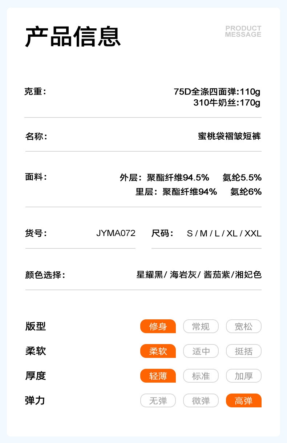The height and width of the screenshot is (443, 287).
Task: Click the product name 蜜桃袋褶皱短裤
Action: click(229, 136)
